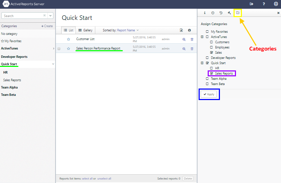Collapse Quick Start tree node in Assign Categories
Viewport: 281px width, 183px height.
[x=202, y=63]
